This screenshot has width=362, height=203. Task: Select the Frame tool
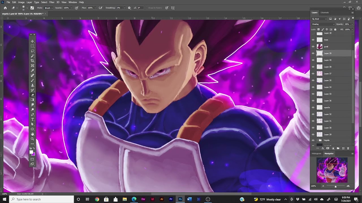pyautogui.click(x=32, y=66)
